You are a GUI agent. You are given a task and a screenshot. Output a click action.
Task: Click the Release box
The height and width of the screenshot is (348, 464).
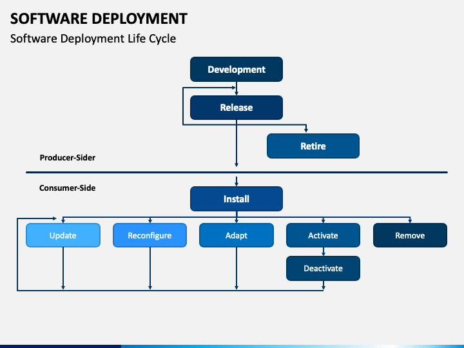click(236, 108)
